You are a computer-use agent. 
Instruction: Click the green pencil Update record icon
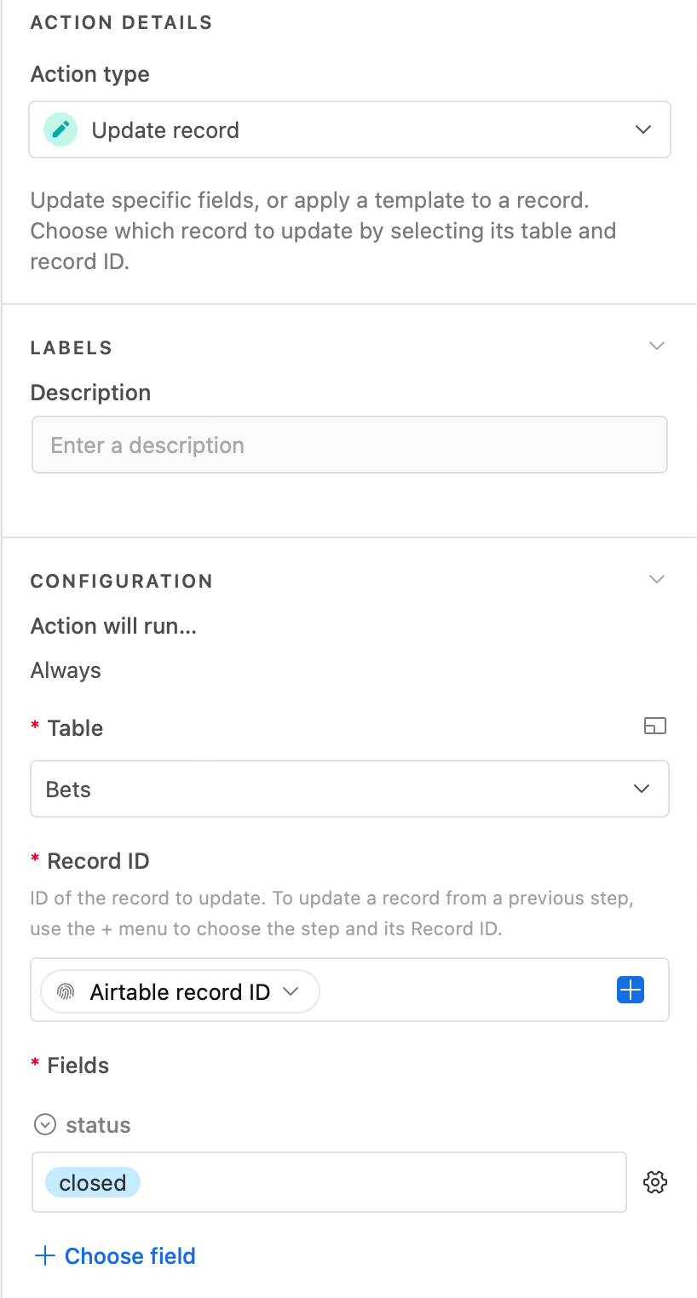coord(60,129)
